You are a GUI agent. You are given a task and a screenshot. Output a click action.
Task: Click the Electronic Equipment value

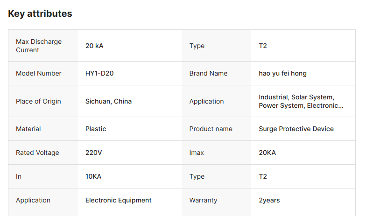[118, 200]
